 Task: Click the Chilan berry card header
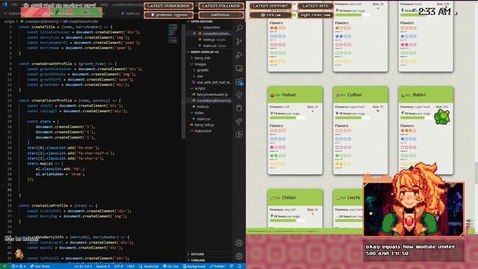pyautogui.click(x=295, y=197)
